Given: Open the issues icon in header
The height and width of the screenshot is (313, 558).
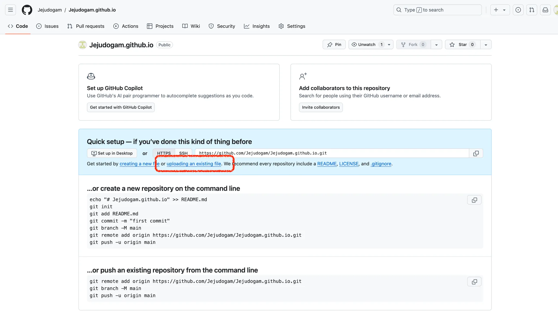Looking at the screenshot, I should click(518, 10).
